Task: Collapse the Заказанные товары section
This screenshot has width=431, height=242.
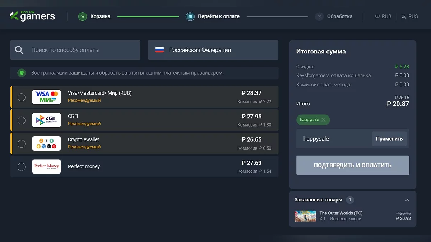Action: 407,200
